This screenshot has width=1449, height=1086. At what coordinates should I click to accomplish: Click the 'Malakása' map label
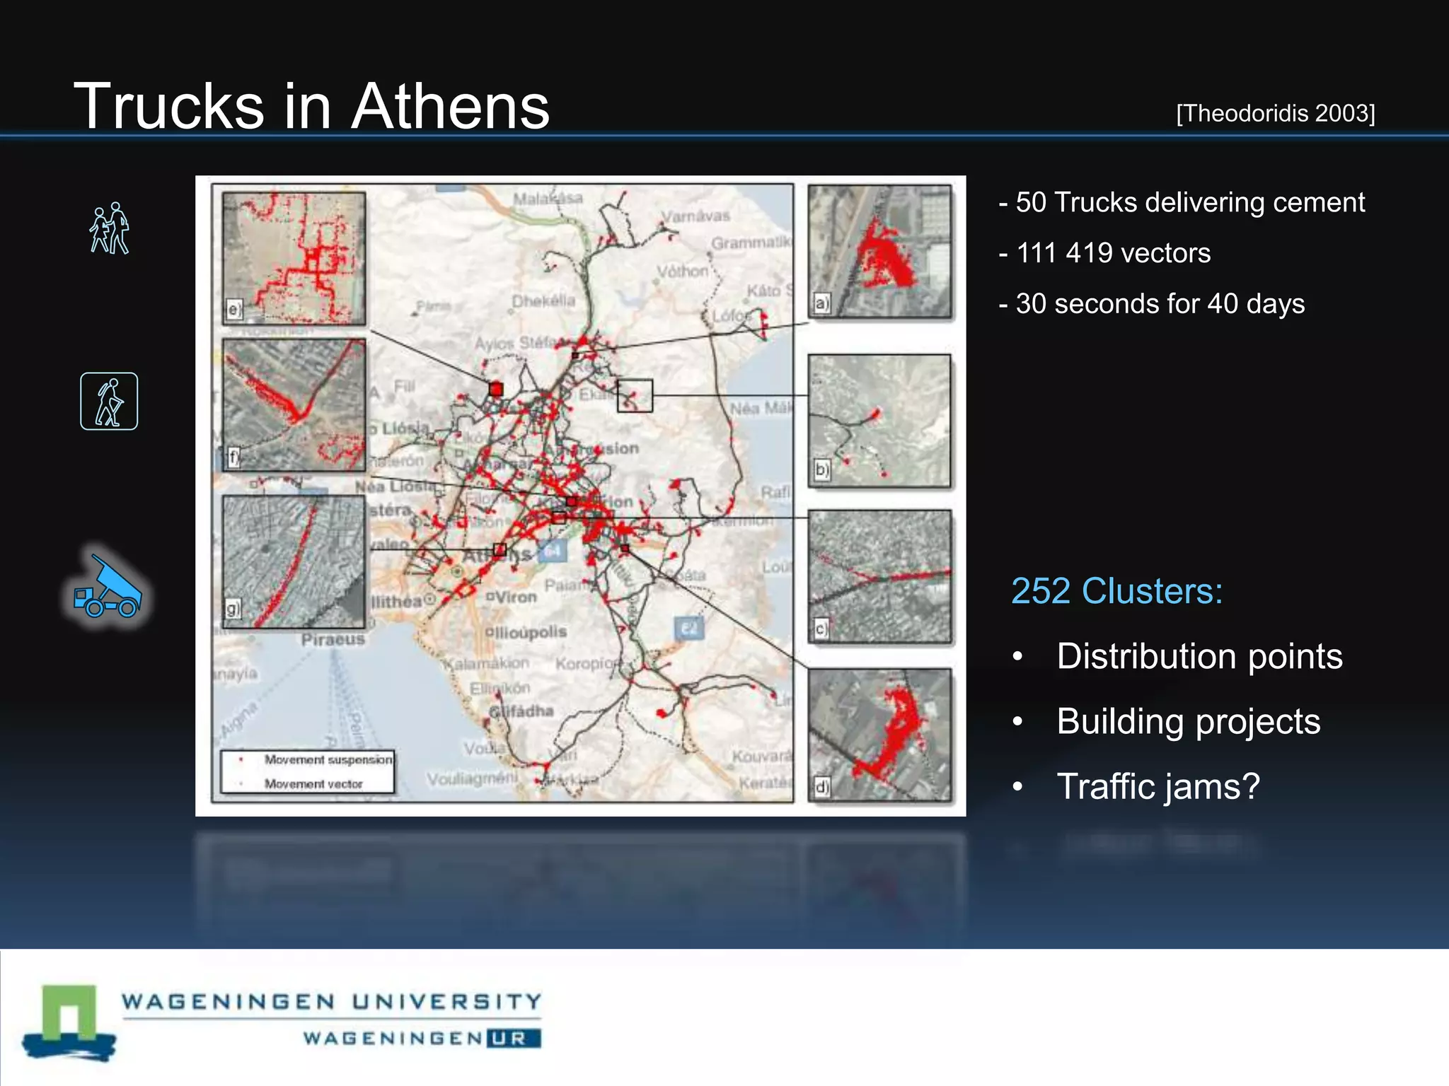pos(548,199)
